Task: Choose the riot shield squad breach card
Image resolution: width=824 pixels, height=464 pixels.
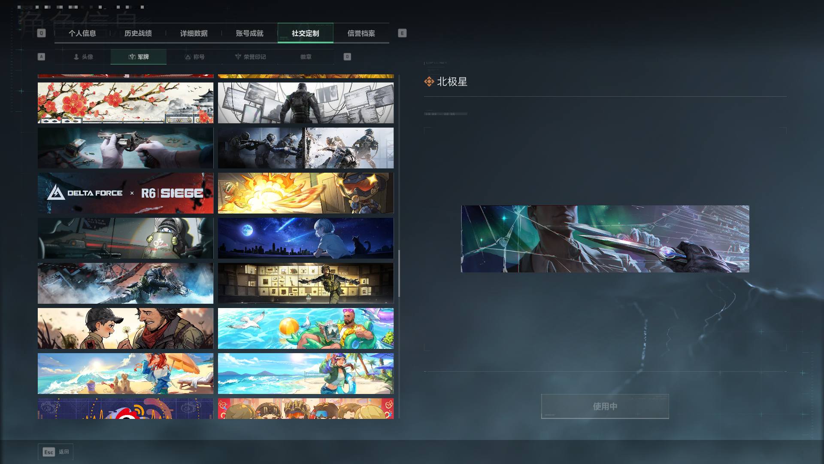Action: [x=306, y=148]
